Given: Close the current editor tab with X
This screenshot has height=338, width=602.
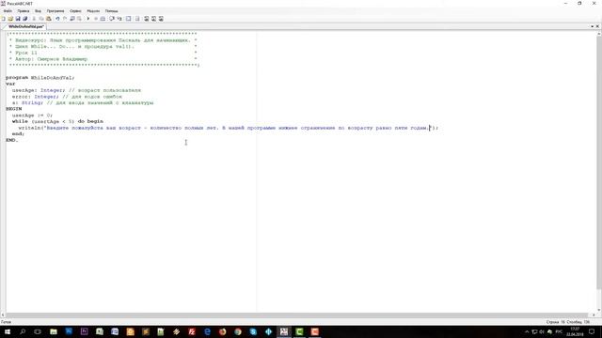Looking at the screenshot, I should pos(597,26).
